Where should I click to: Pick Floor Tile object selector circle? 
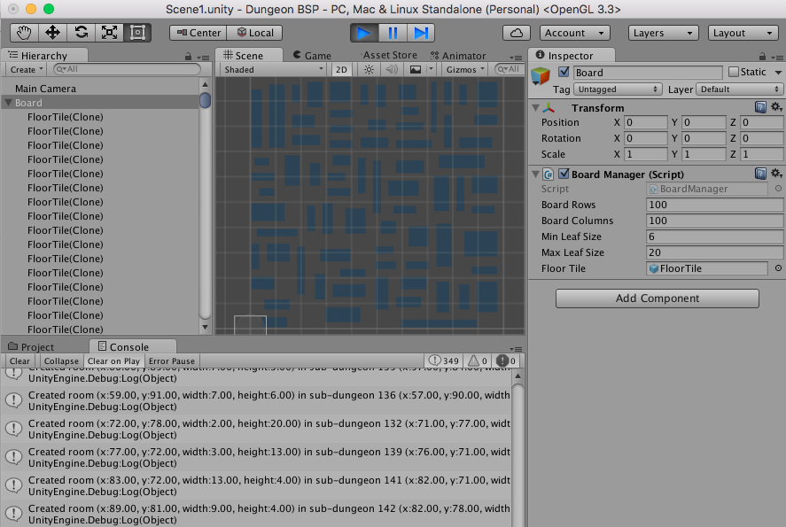coord(778,268)
